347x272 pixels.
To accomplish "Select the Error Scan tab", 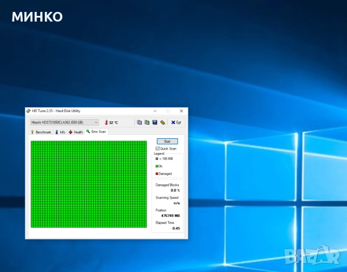I will pyautogui.click(x=96, y=131).
